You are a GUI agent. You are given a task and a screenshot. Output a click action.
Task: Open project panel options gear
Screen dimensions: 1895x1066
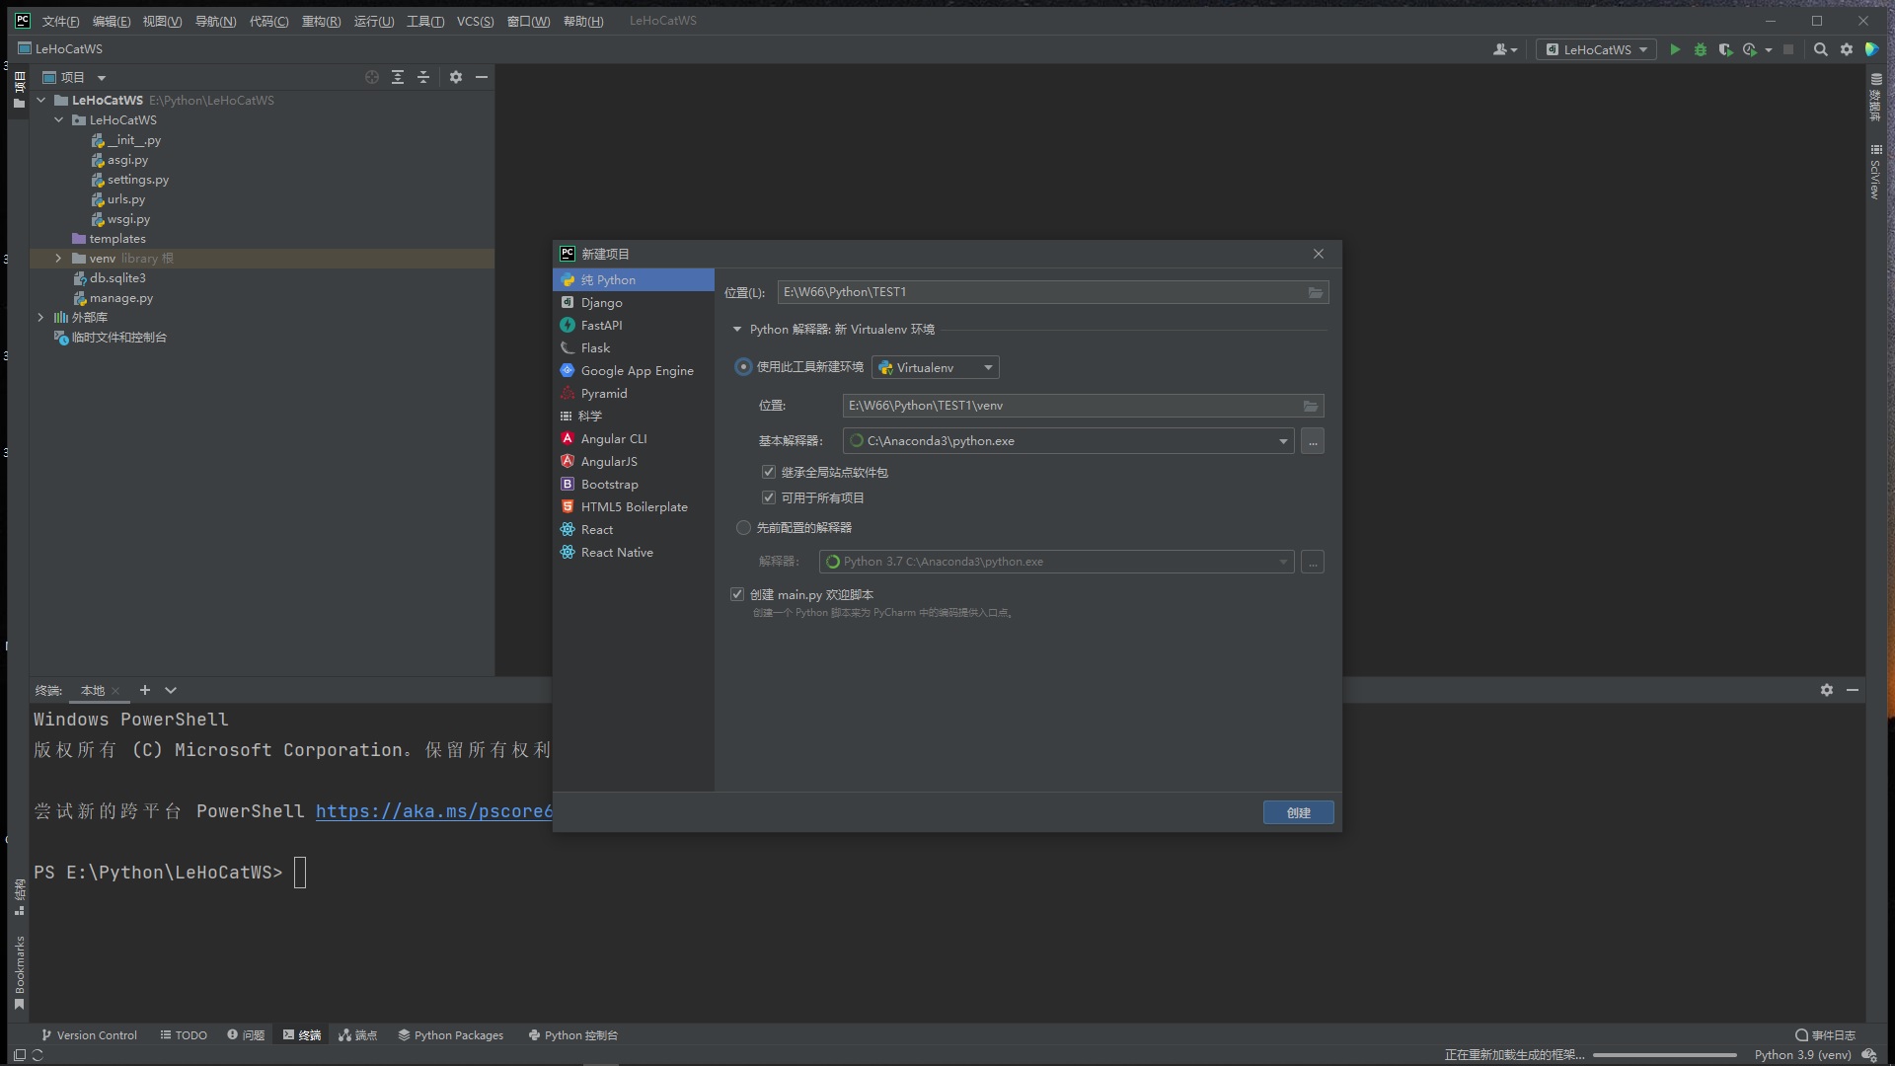(456, 77)
